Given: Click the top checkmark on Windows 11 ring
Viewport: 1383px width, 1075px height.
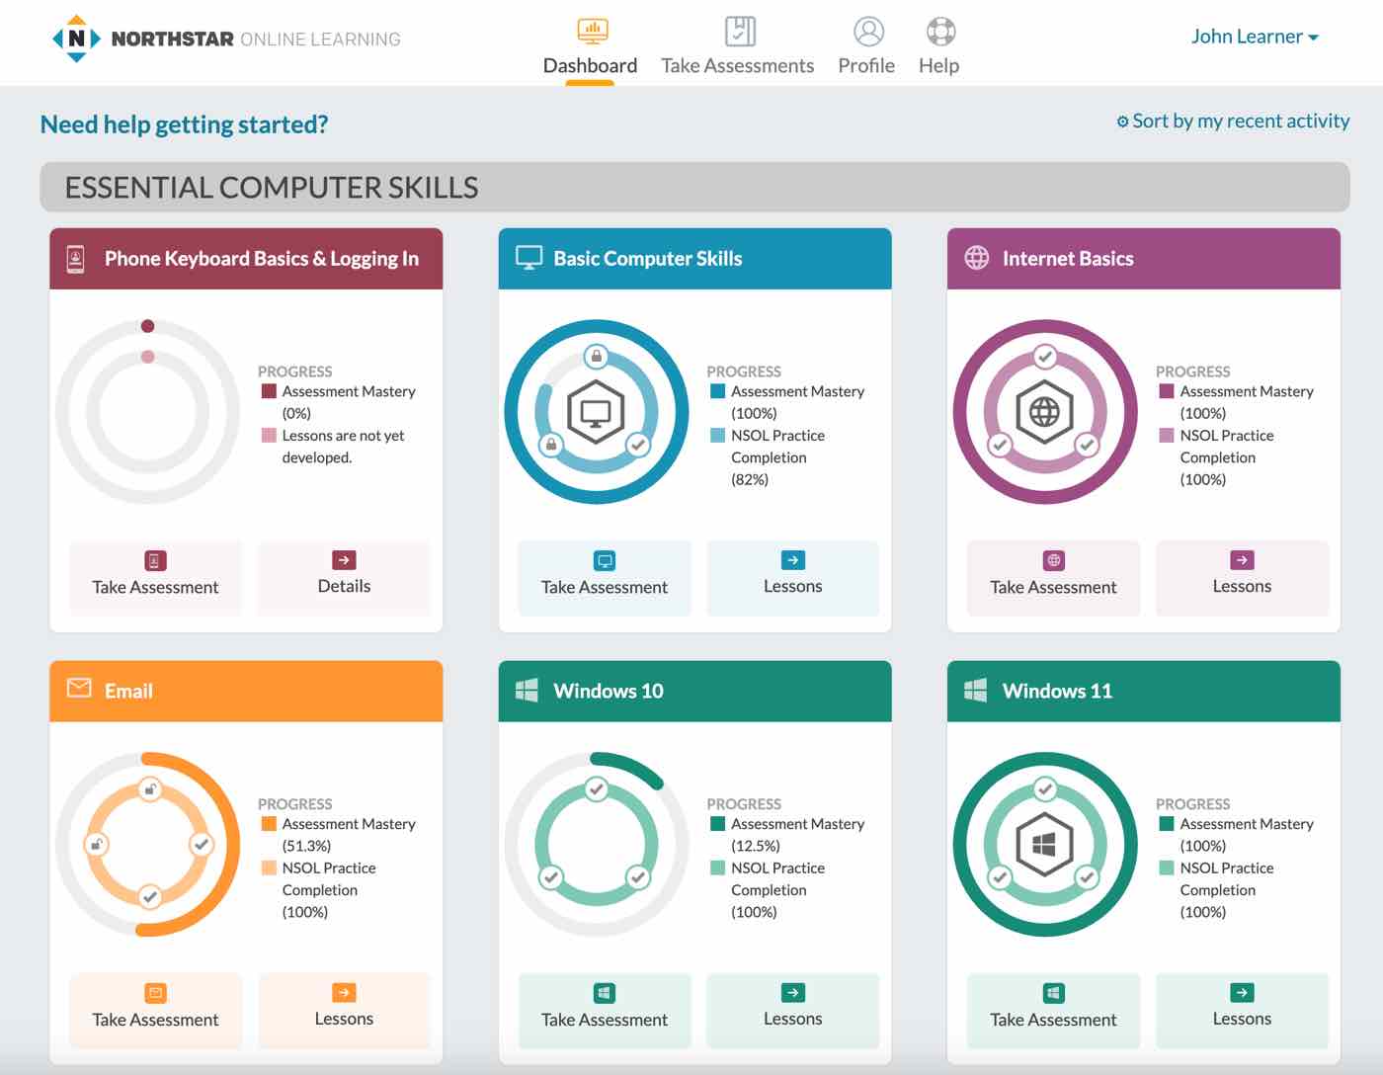Looking at the screenshot, I should [1045, 788].
